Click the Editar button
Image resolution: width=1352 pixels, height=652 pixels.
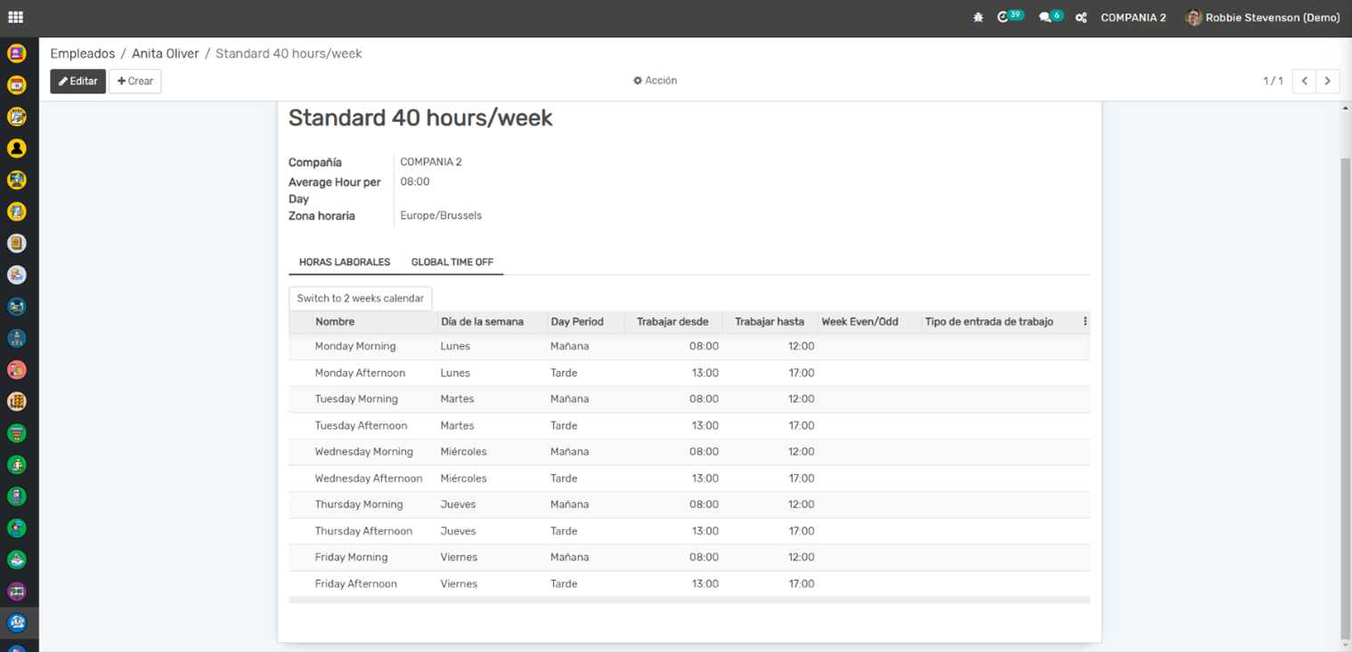77,81
